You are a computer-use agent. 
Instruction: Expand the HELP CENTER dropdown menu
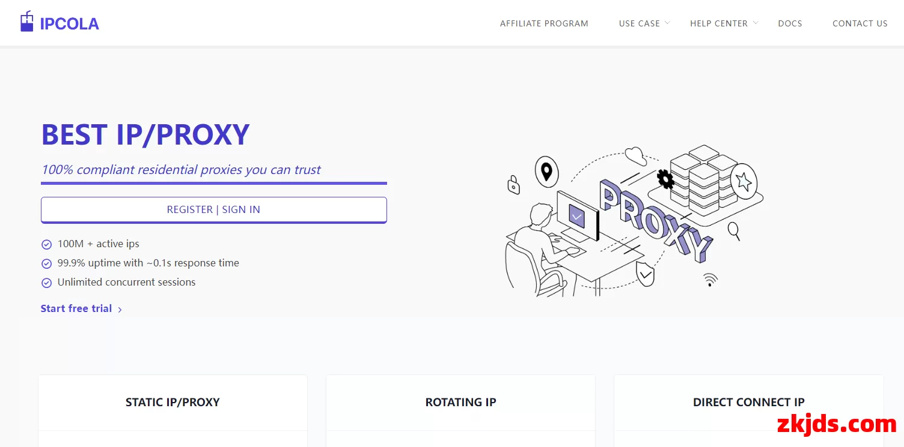(x=724, y=23)
